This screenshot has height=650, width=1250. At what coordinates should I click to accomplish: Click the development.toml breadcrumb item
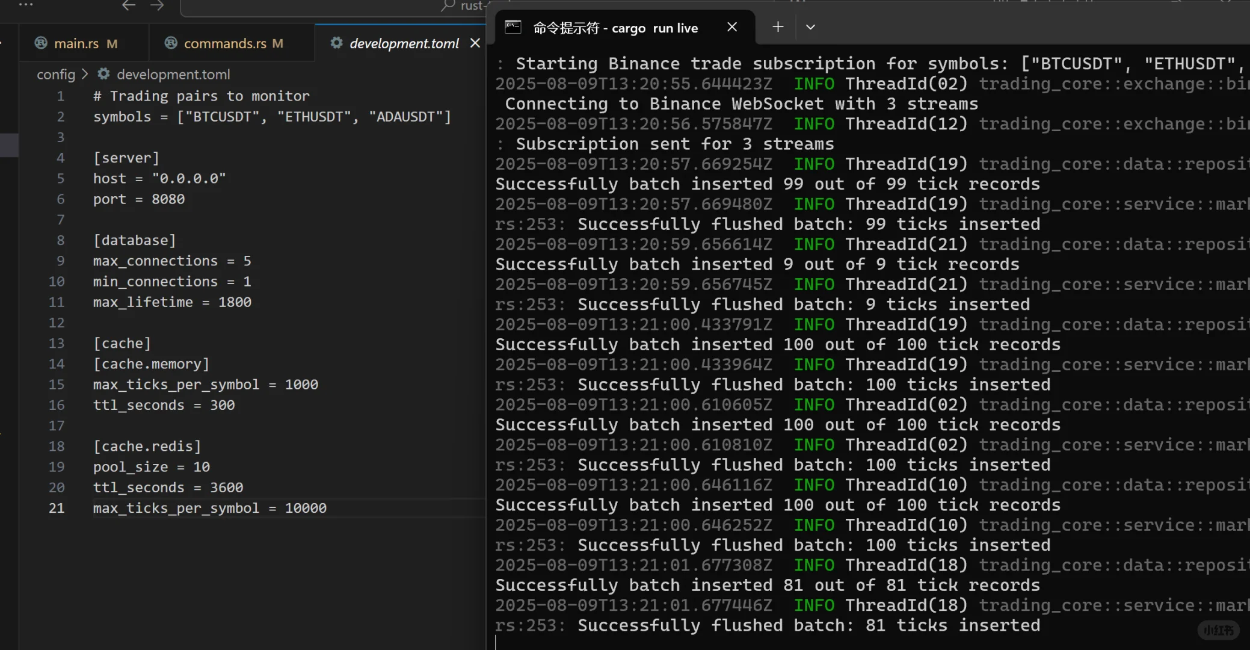173,74
